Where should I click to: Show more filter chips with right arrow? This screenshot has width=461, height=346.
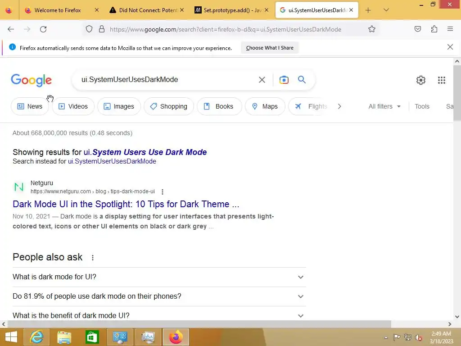(x=339, y=106)
